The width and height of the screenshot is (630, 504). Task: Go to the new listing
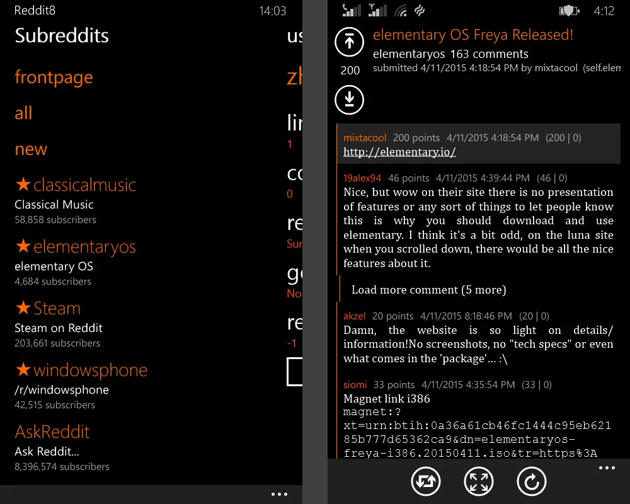[31, 149]
